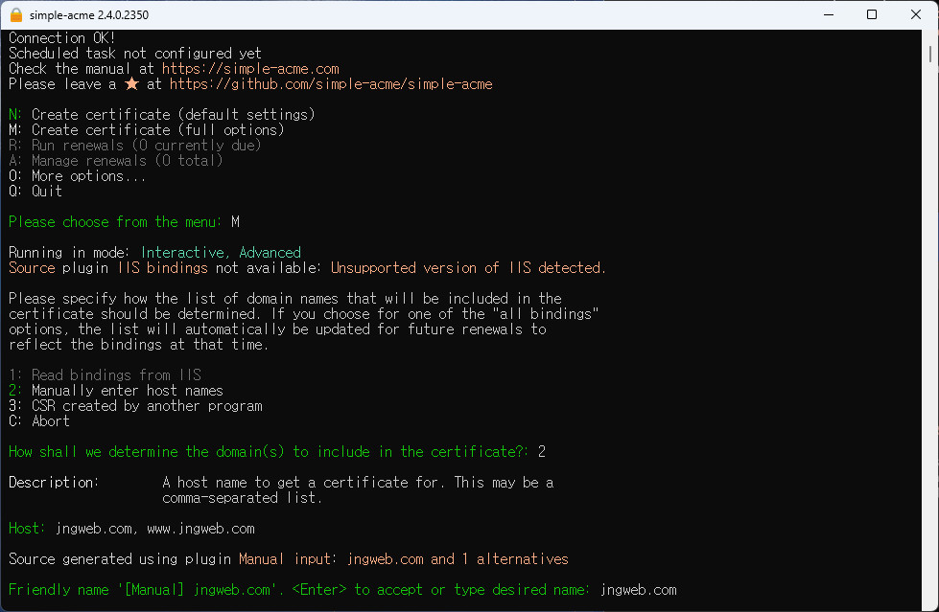939x612 pixels.
Task: Click 'How shall we determine the domain(s)' prompt
Action: pyautogui.click(x=269, y=452)
